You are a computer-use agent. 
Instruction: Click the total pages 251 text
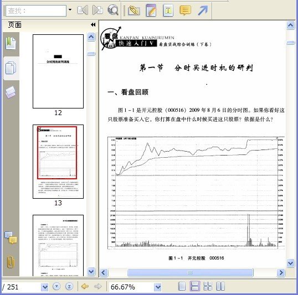point(13,287)
